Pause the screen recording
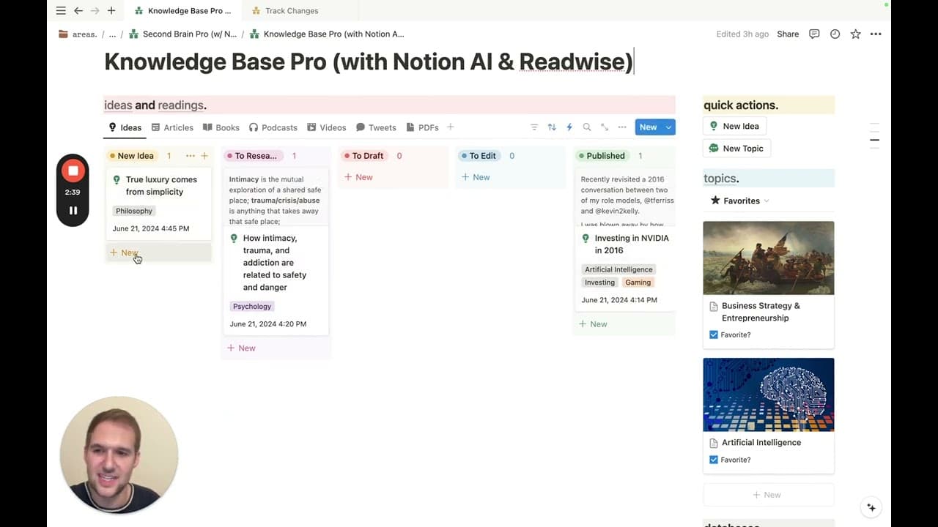The width and height of the screenshot is (938, 527). (73, 211)
